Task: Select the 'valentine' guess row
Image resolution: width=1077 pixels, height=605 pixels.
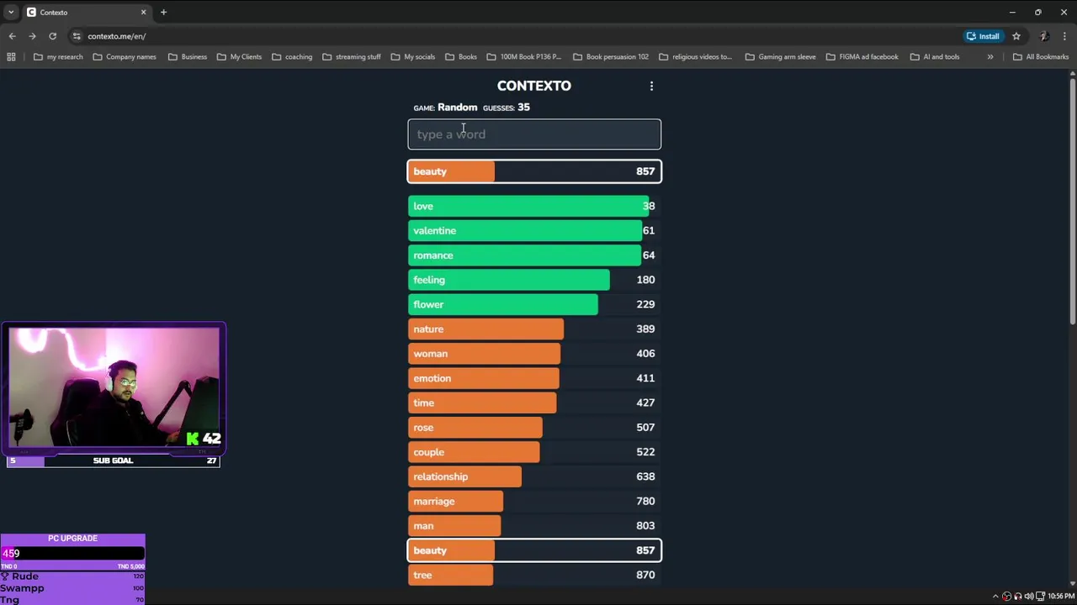Action: point(534,230)
